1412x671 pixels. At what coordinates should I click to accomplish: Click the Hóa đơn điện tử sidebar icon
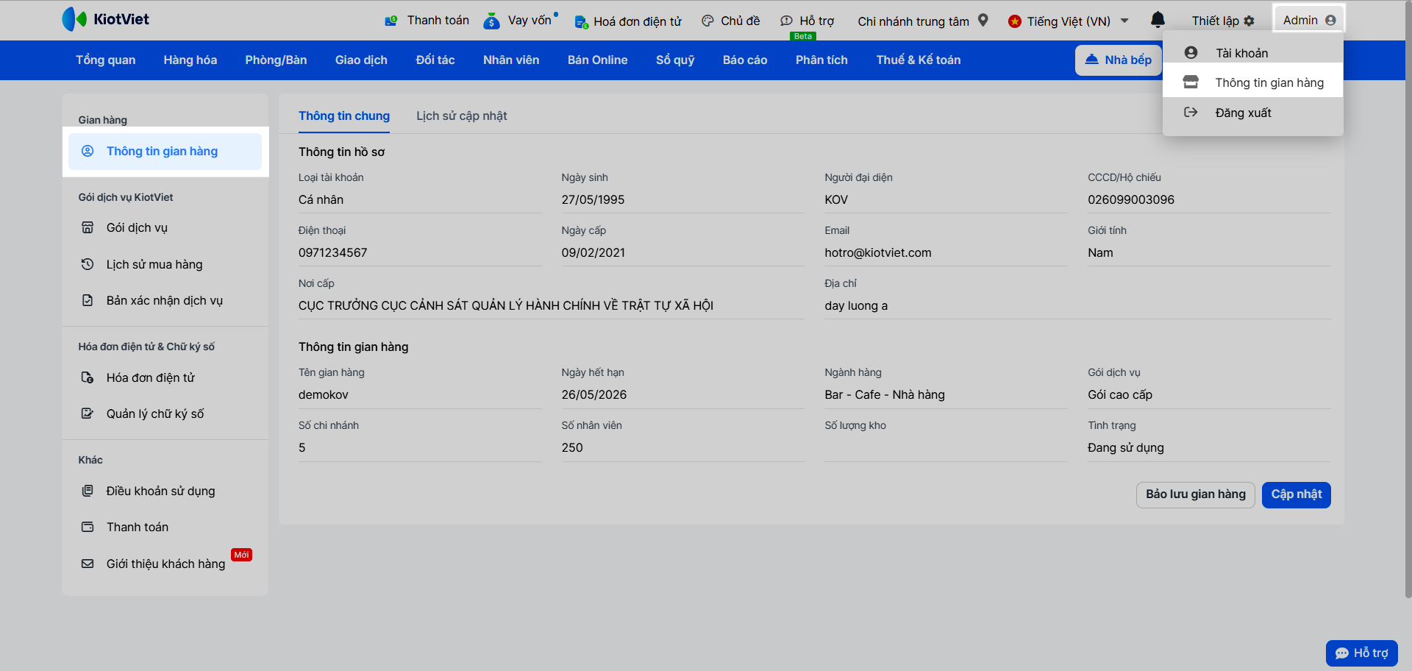[88, 377]
